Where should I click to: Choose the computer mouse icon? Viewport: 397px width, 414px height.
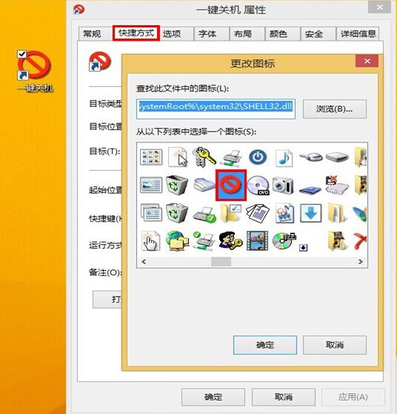click(x=311, y=157)
